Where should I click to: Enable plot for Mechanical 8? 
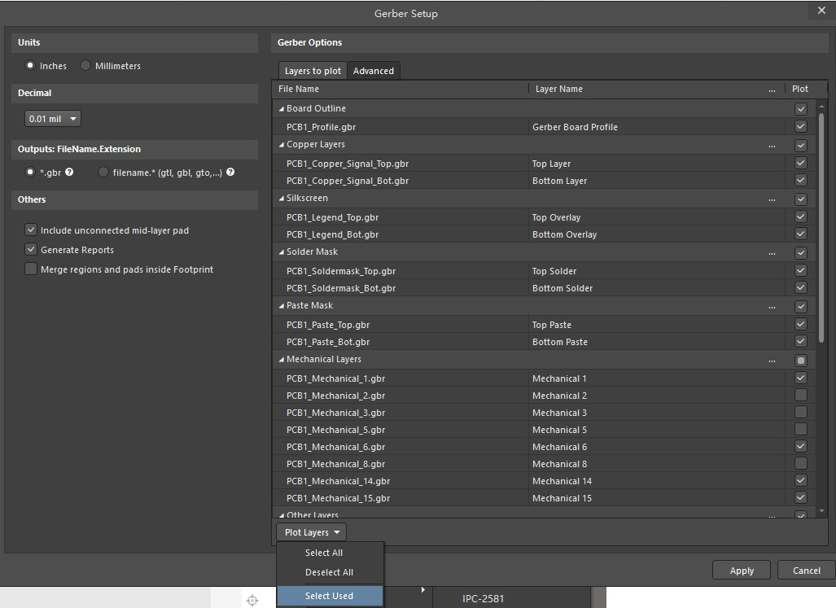tap(801, 463)
